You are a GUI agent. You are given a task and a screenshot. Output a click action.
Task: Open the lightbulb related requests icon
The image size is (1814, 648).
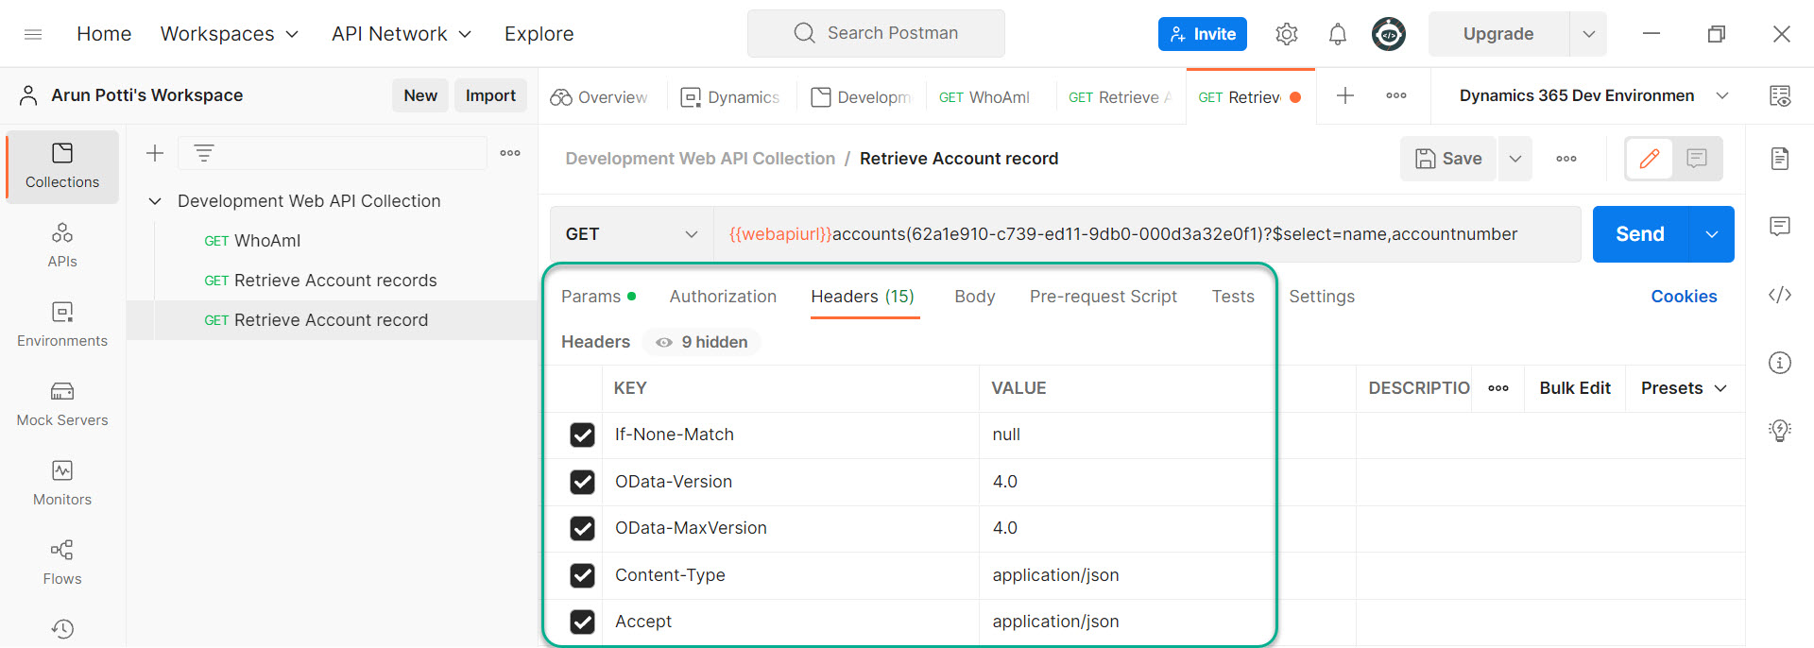pos(1780,431)
